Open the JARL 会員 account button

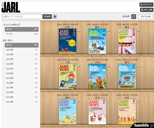coord(147,10)
